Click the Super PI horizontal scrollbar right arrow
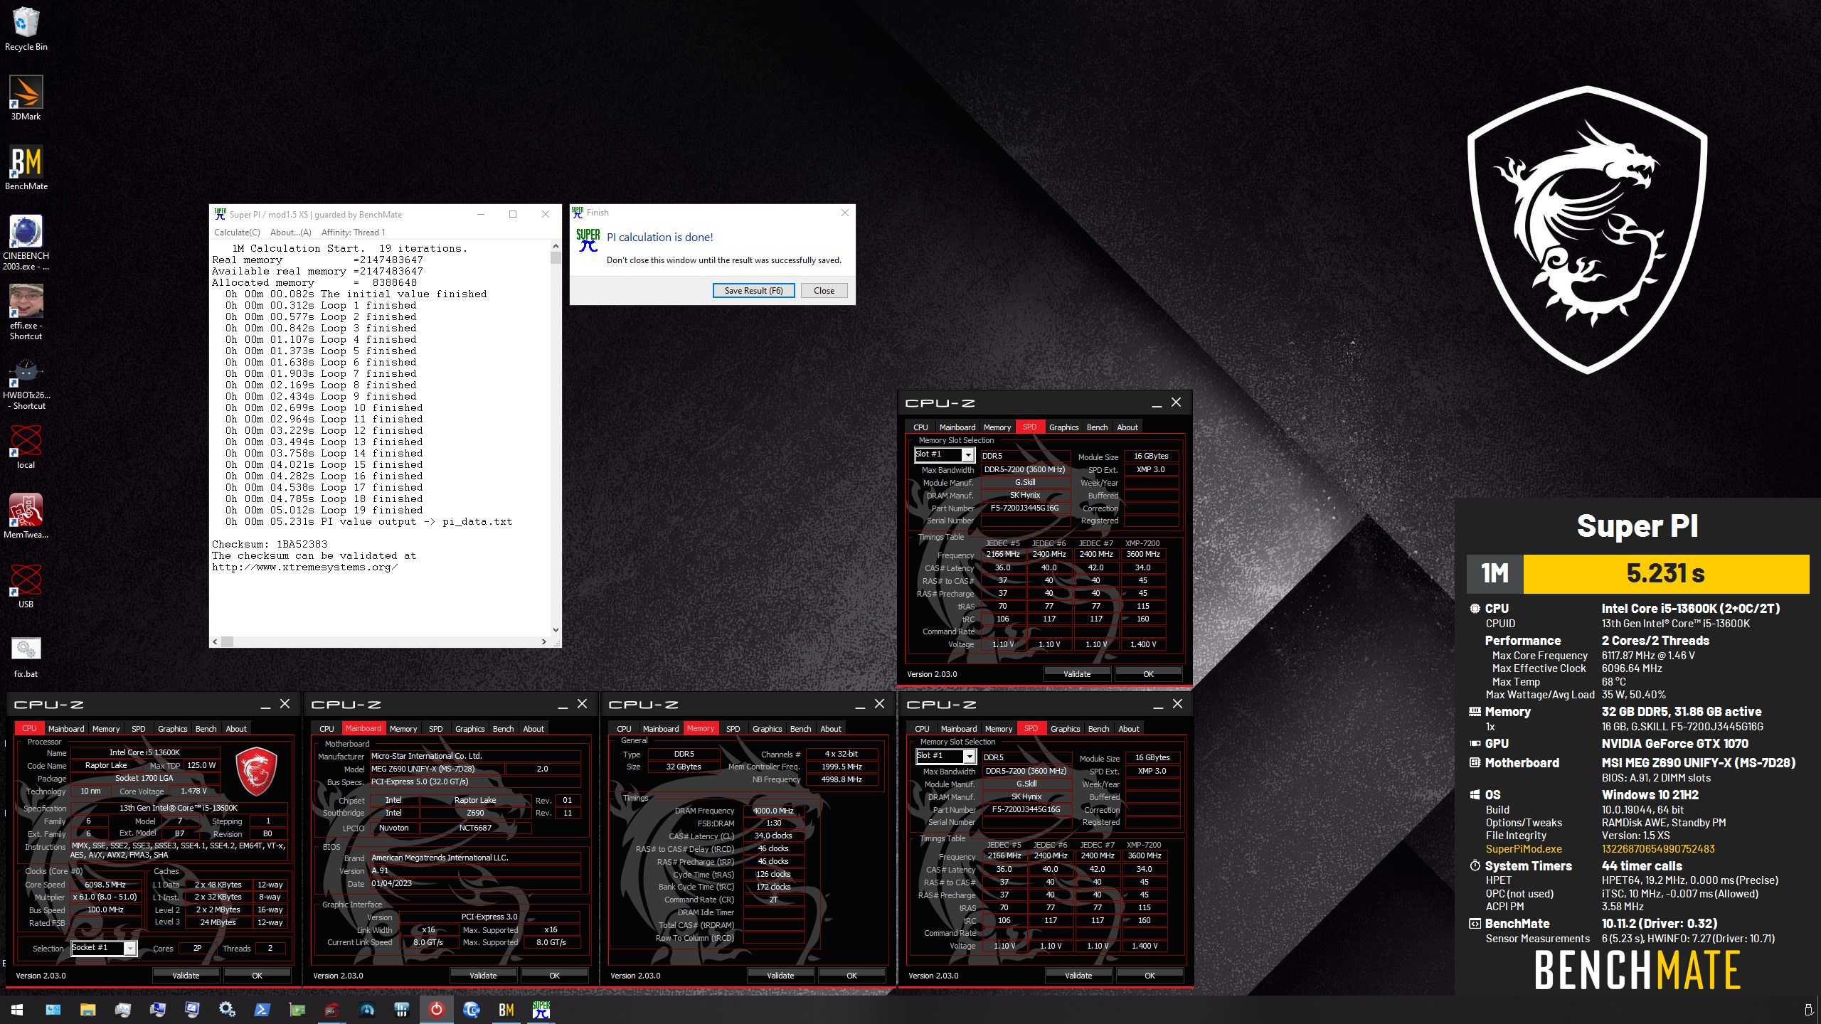Screen dimensions: 1821x1024 click(x=544, y=641)
